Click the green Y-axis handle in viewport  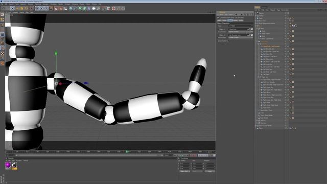click(x=56, y=53)
